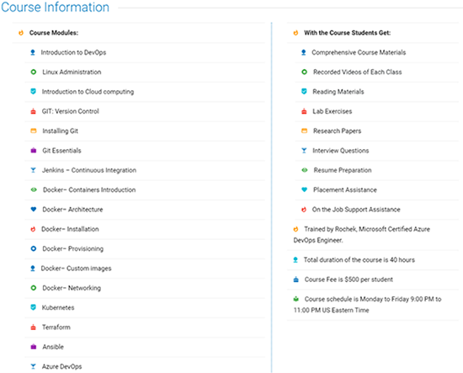The image size is (463, 373).
Task: Click the Course Fee is $500 per student line
Action: [349, 280]
